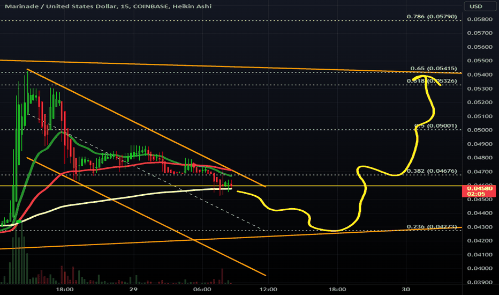Click the 0.04500 price axis label
The width and height of the screenshot is (499, 295).
[480, 200]
